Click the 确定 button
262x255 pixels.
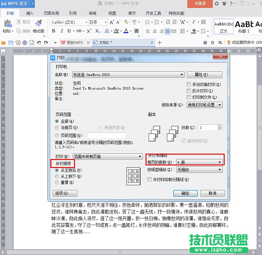(x=185, y=193)
